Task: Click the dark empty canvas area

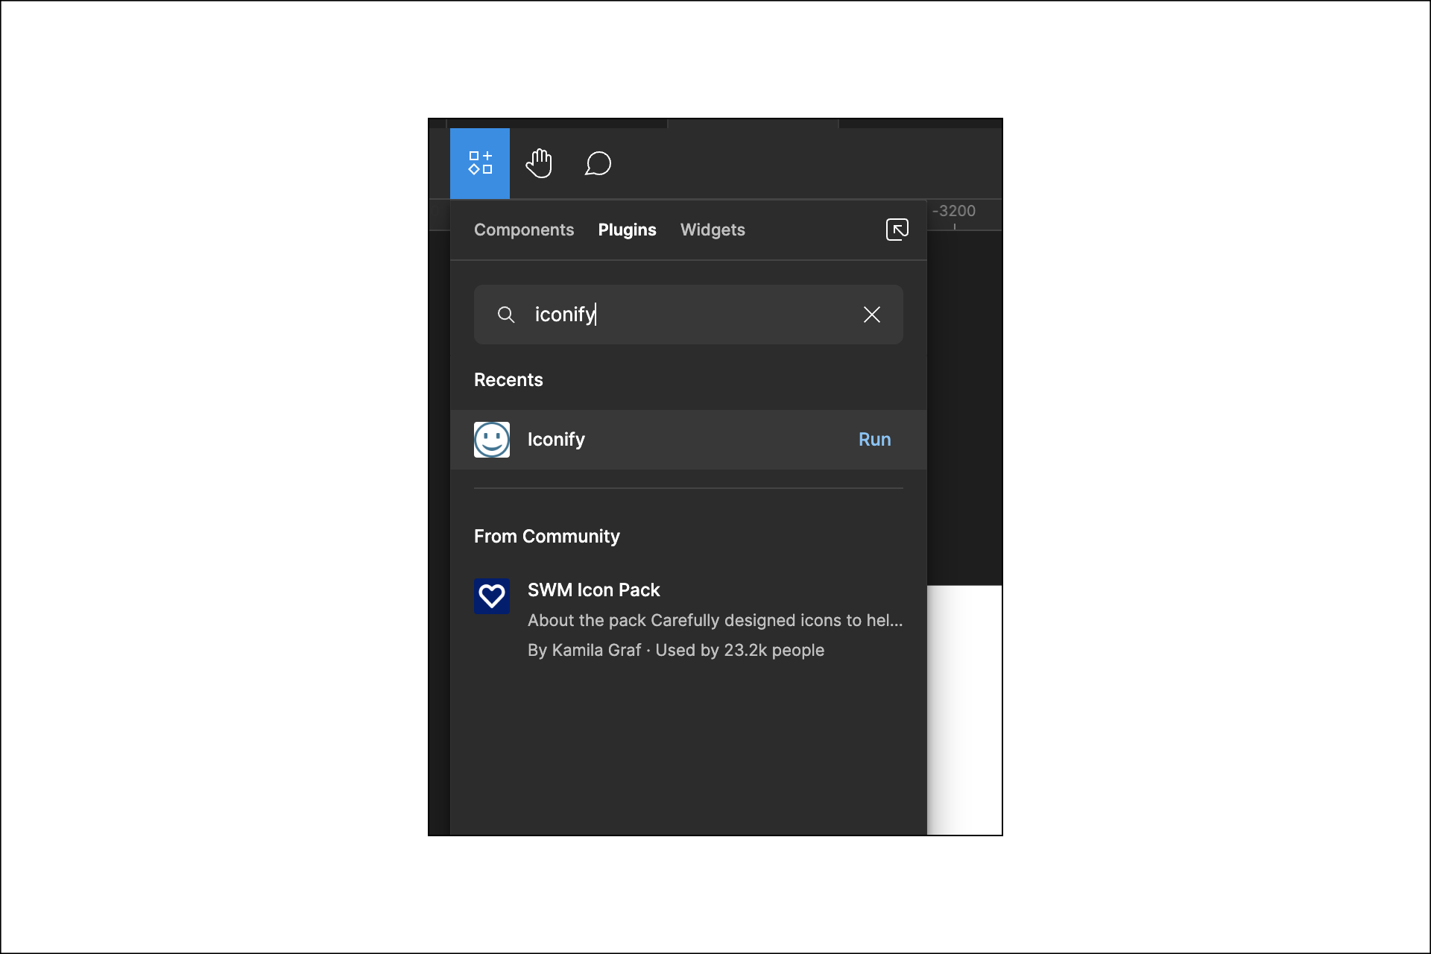Action: click(964, 410)
